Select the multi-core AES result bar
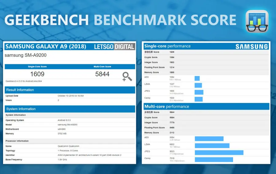The image size is (276, 174). pyautogui.click(x=209, y=139)
